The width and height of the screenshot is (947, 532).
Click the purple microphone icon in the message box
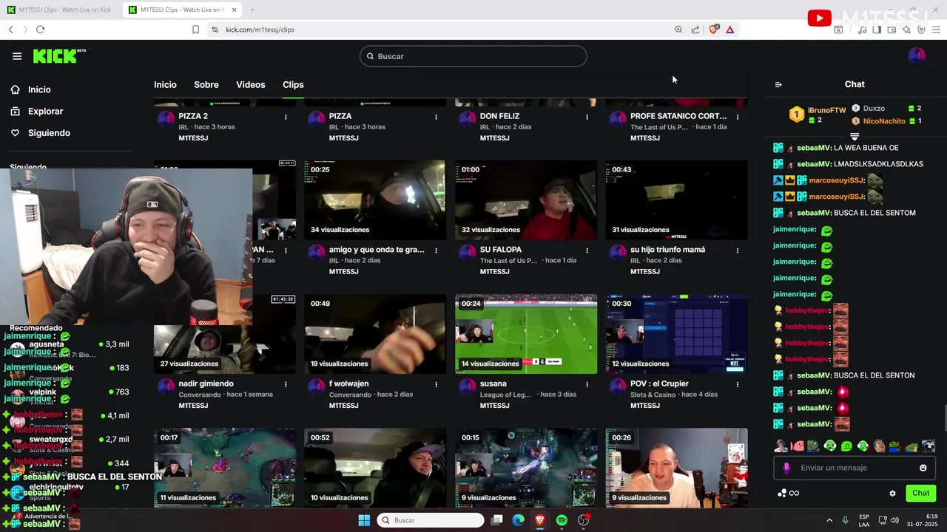[786, 468]
